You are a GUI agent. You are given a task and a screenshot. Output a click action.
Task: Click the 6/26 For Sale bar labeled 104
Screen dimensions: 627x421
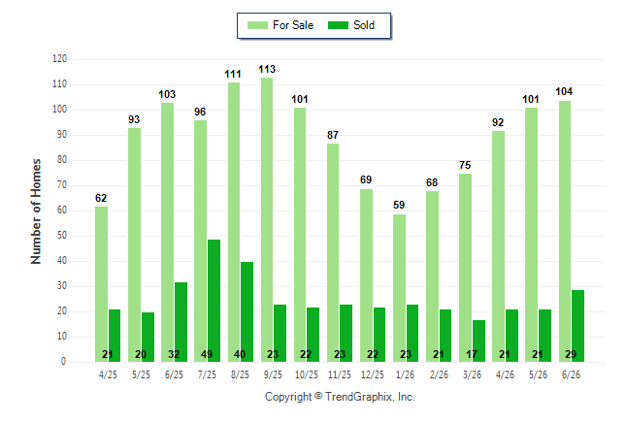(x=565, y=232)
